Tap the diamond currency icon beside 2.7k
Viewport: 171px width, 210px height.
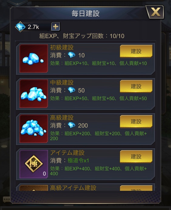(x=20, y=27)
